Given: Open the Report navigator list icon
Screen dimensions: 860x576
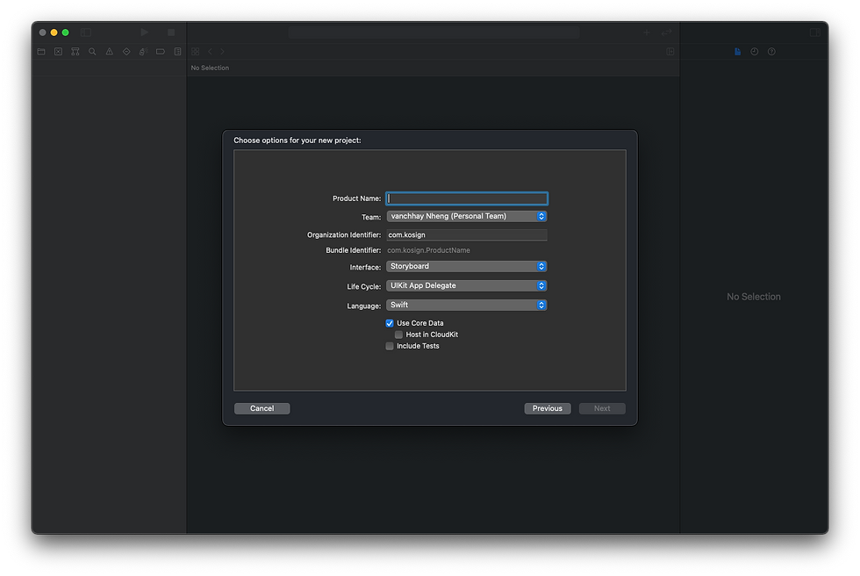Looking at the screenshot, I should (177, 52).
